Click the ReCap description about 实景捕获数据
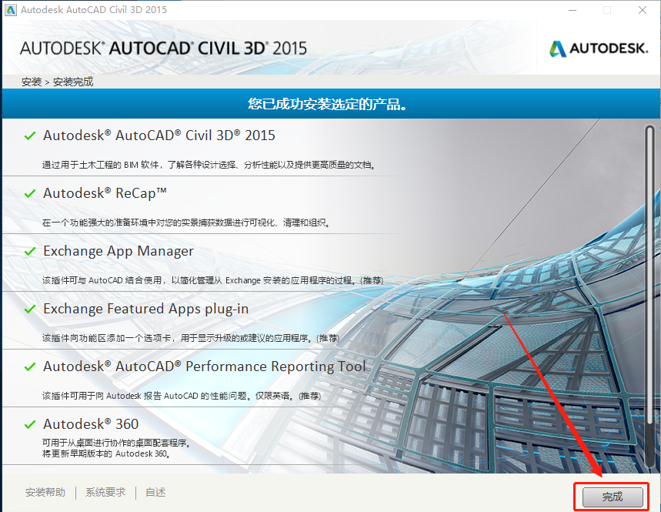 (x=186, y=223)
